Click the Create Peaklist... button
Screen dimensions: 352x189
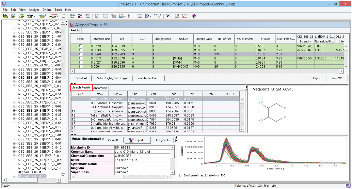[149, 78]
